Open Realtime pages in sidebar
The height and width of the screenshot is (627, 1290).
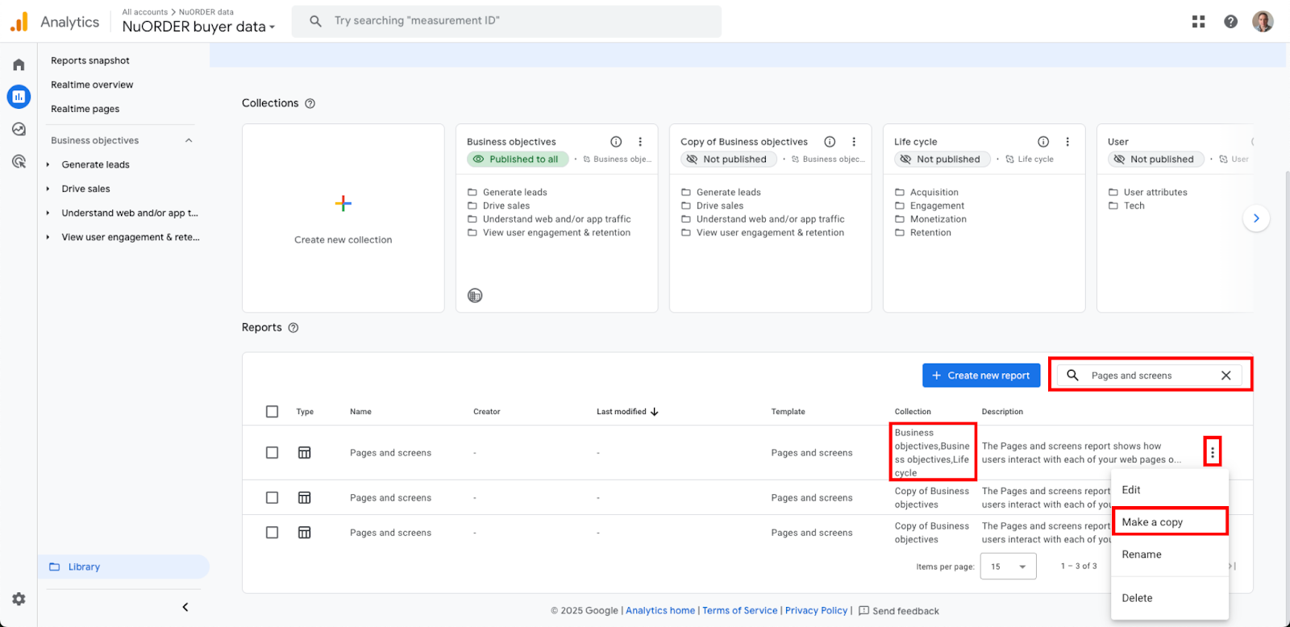[x=85, y=109]
